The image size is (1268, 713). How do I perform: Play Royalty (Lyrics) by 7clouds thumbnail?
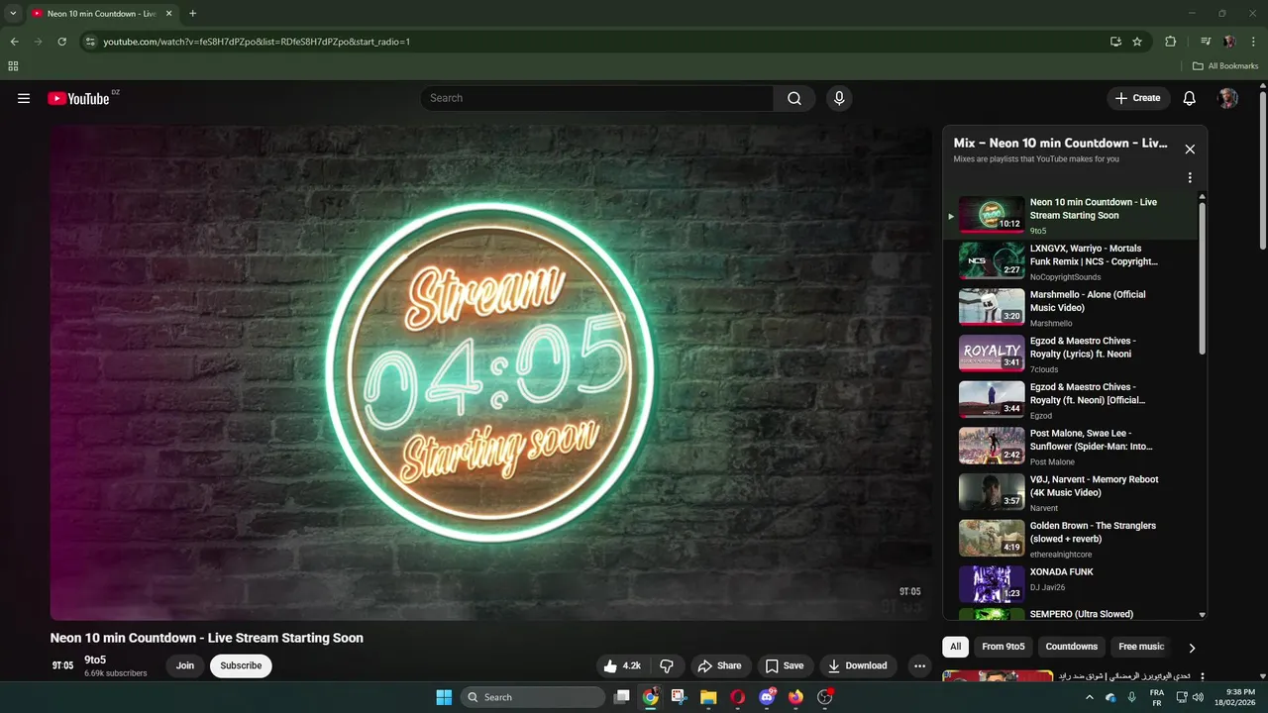coord(992,354)
